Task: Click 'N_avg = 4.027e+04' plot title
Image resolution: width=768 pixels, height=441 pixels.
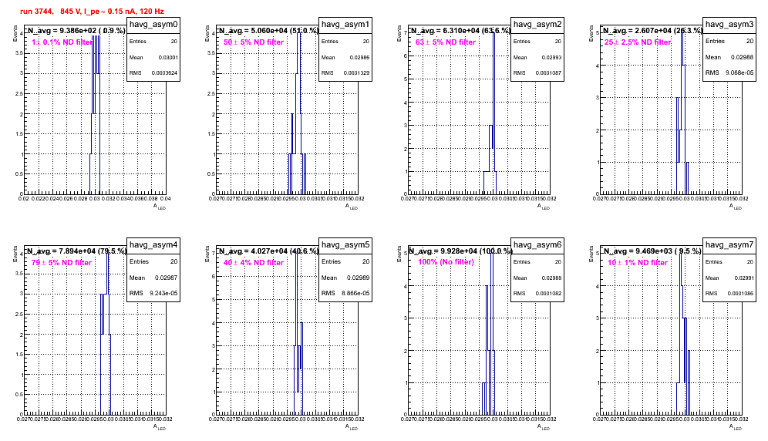Action: coord(268,251)
